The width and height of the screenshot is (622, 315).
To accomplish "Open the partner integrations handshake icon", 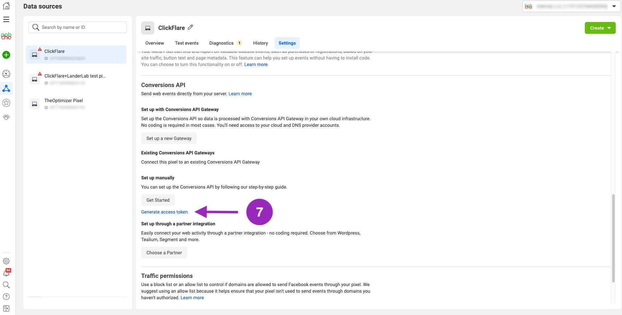I will point(6,117).
